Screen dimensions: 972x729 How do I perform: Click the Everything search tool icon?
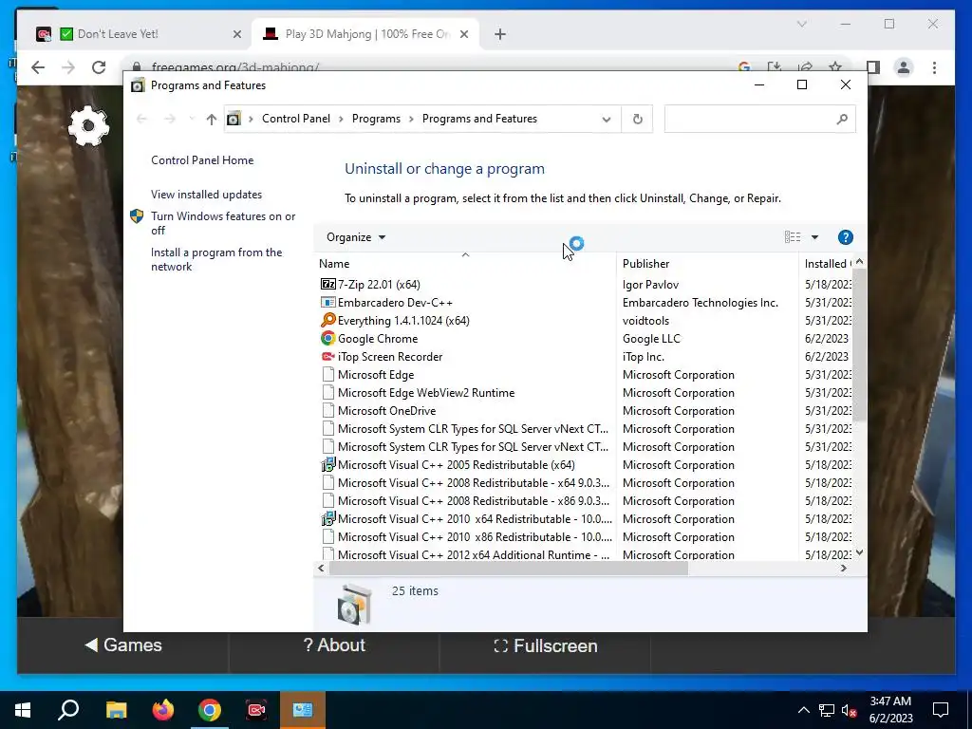327,321
